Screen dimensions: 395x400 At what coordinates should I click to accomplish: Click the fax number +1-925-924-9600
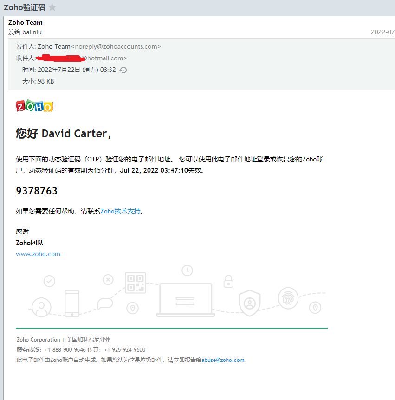[x=124, y=350]
